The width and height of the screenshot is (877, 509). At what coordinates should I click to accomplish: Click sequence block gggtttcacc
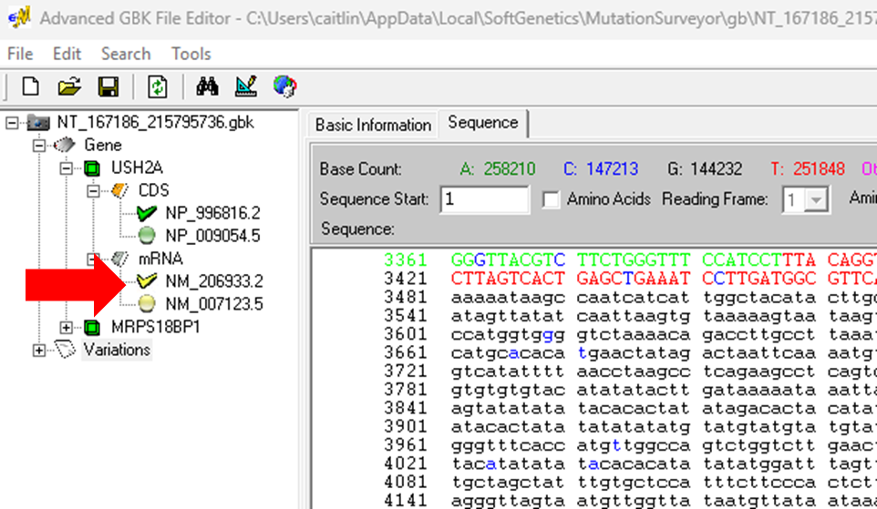(508, 444)
